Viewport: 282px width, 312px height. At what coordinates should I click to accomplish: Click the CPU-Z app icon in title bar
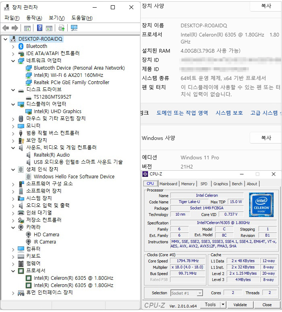click(145, 174)
